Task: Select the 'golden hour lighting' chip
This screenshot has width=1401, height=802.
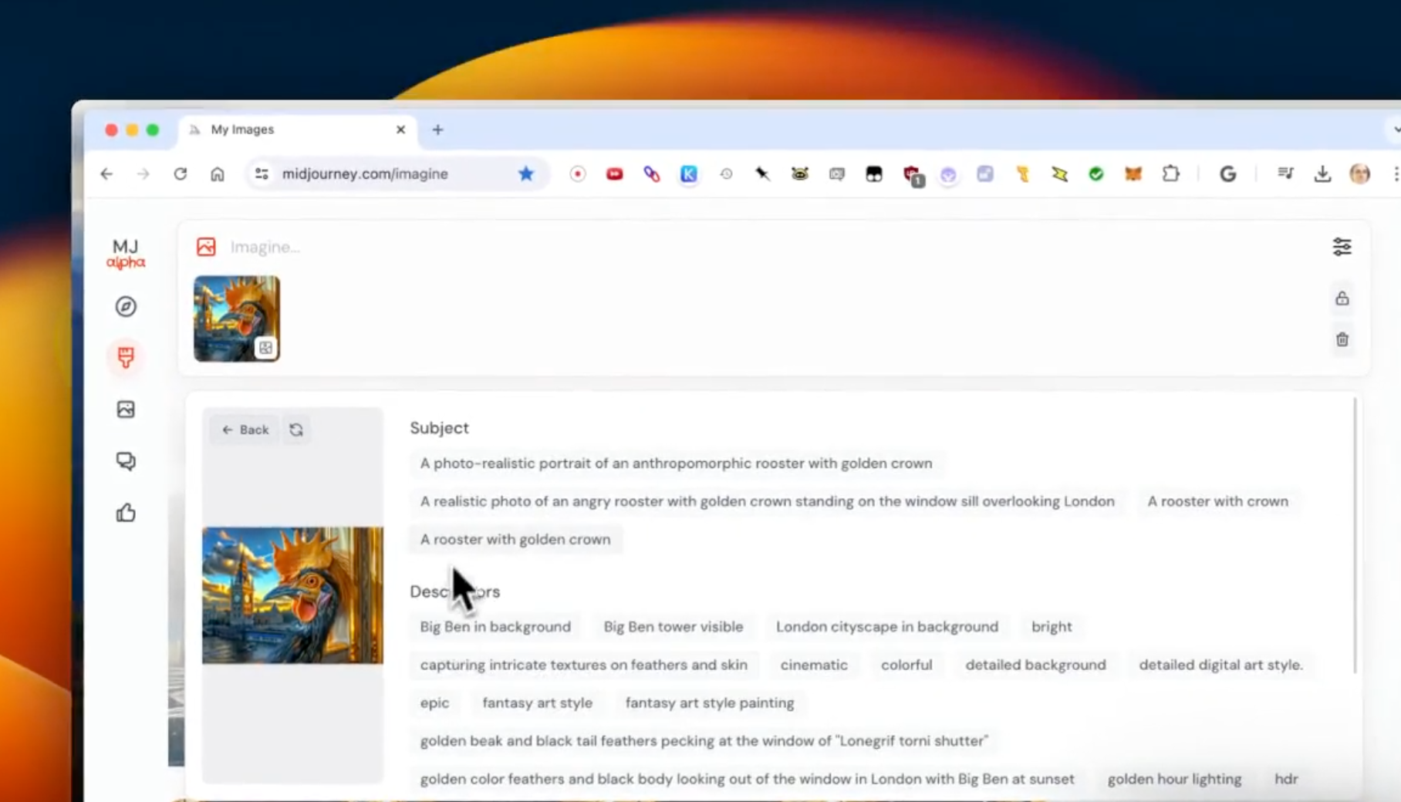Action: [1174, 779]
